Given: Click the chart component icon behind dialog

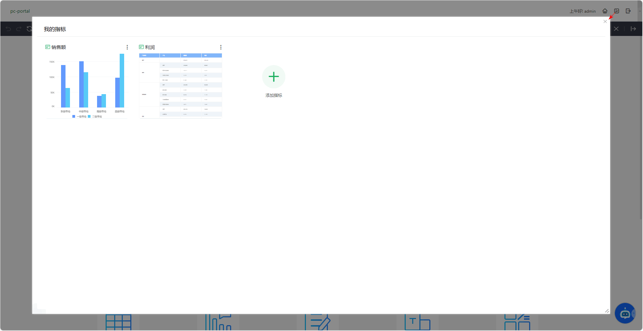Looking at the screenshot, I should (218, 322).
